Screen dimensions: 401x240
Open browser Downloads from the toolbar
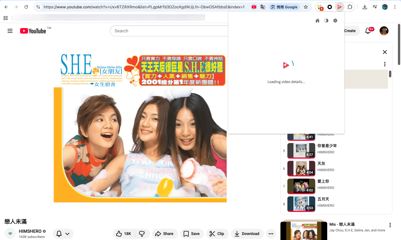tap(365, 7)
